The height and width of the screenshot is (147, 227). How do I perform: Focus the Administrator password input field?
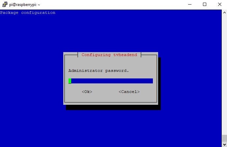111,81
